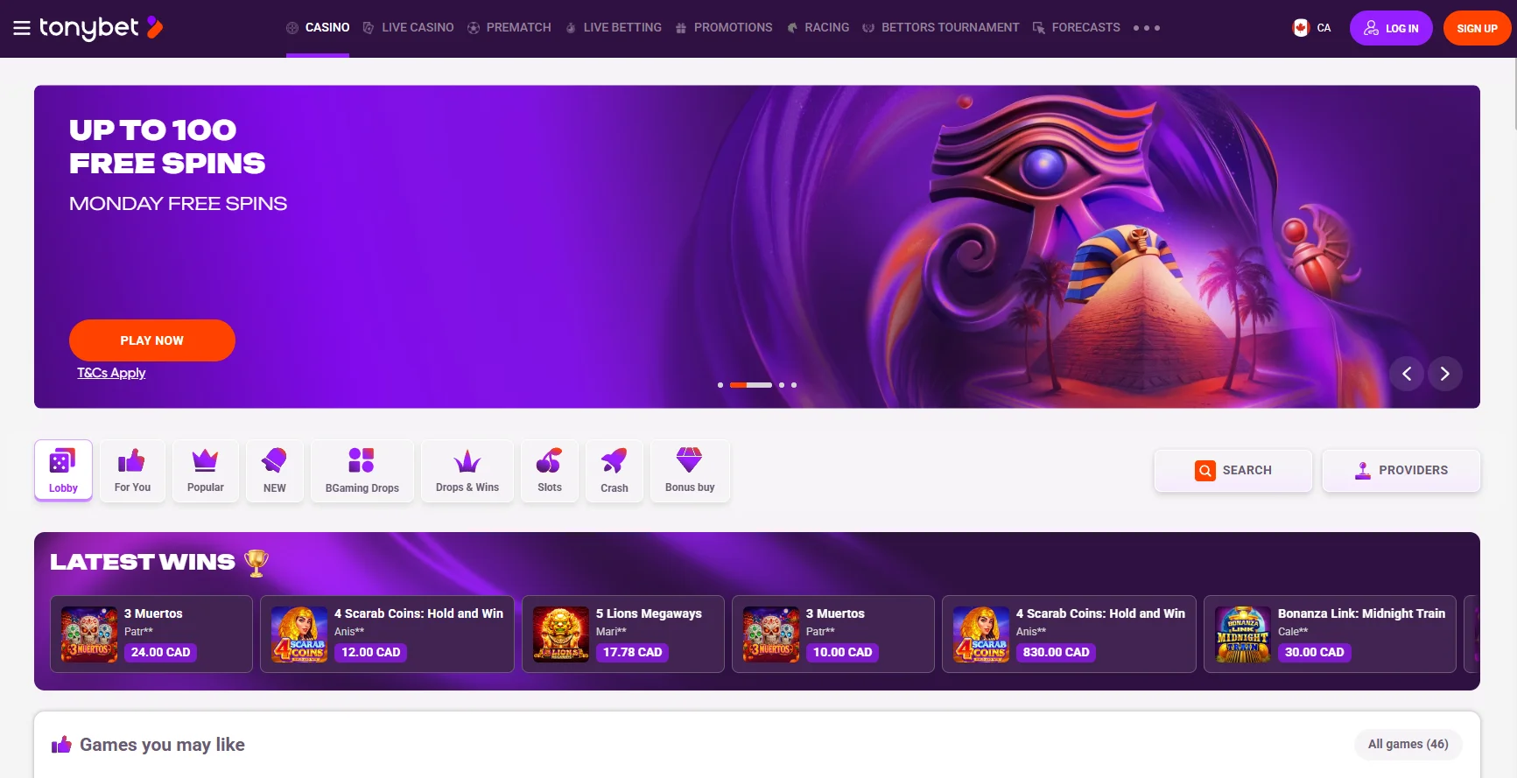Show the previous banner slide
Screen dimensions: 1517x778
point(1407,374)
